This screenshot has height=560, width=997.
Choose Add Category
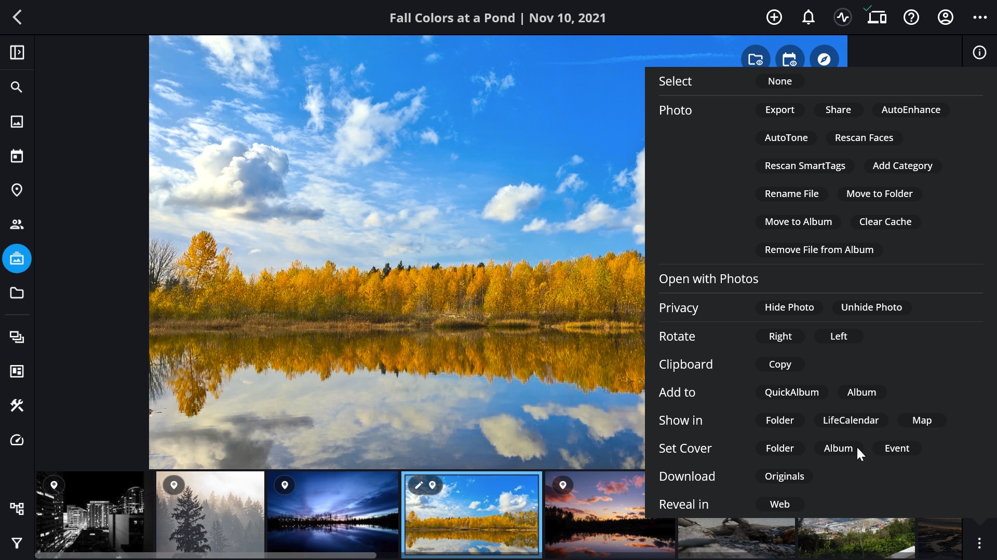coord(902,166)
